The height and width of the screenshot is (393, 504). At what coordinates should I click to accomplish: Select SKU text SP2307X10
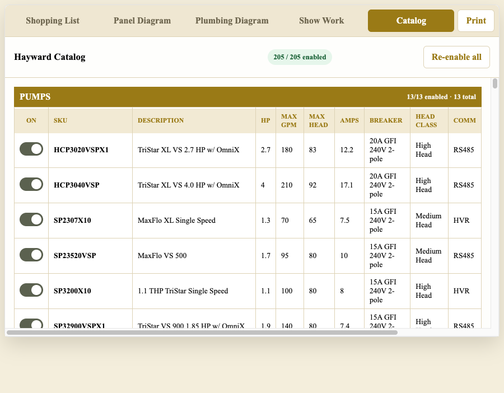pos(72,221)
